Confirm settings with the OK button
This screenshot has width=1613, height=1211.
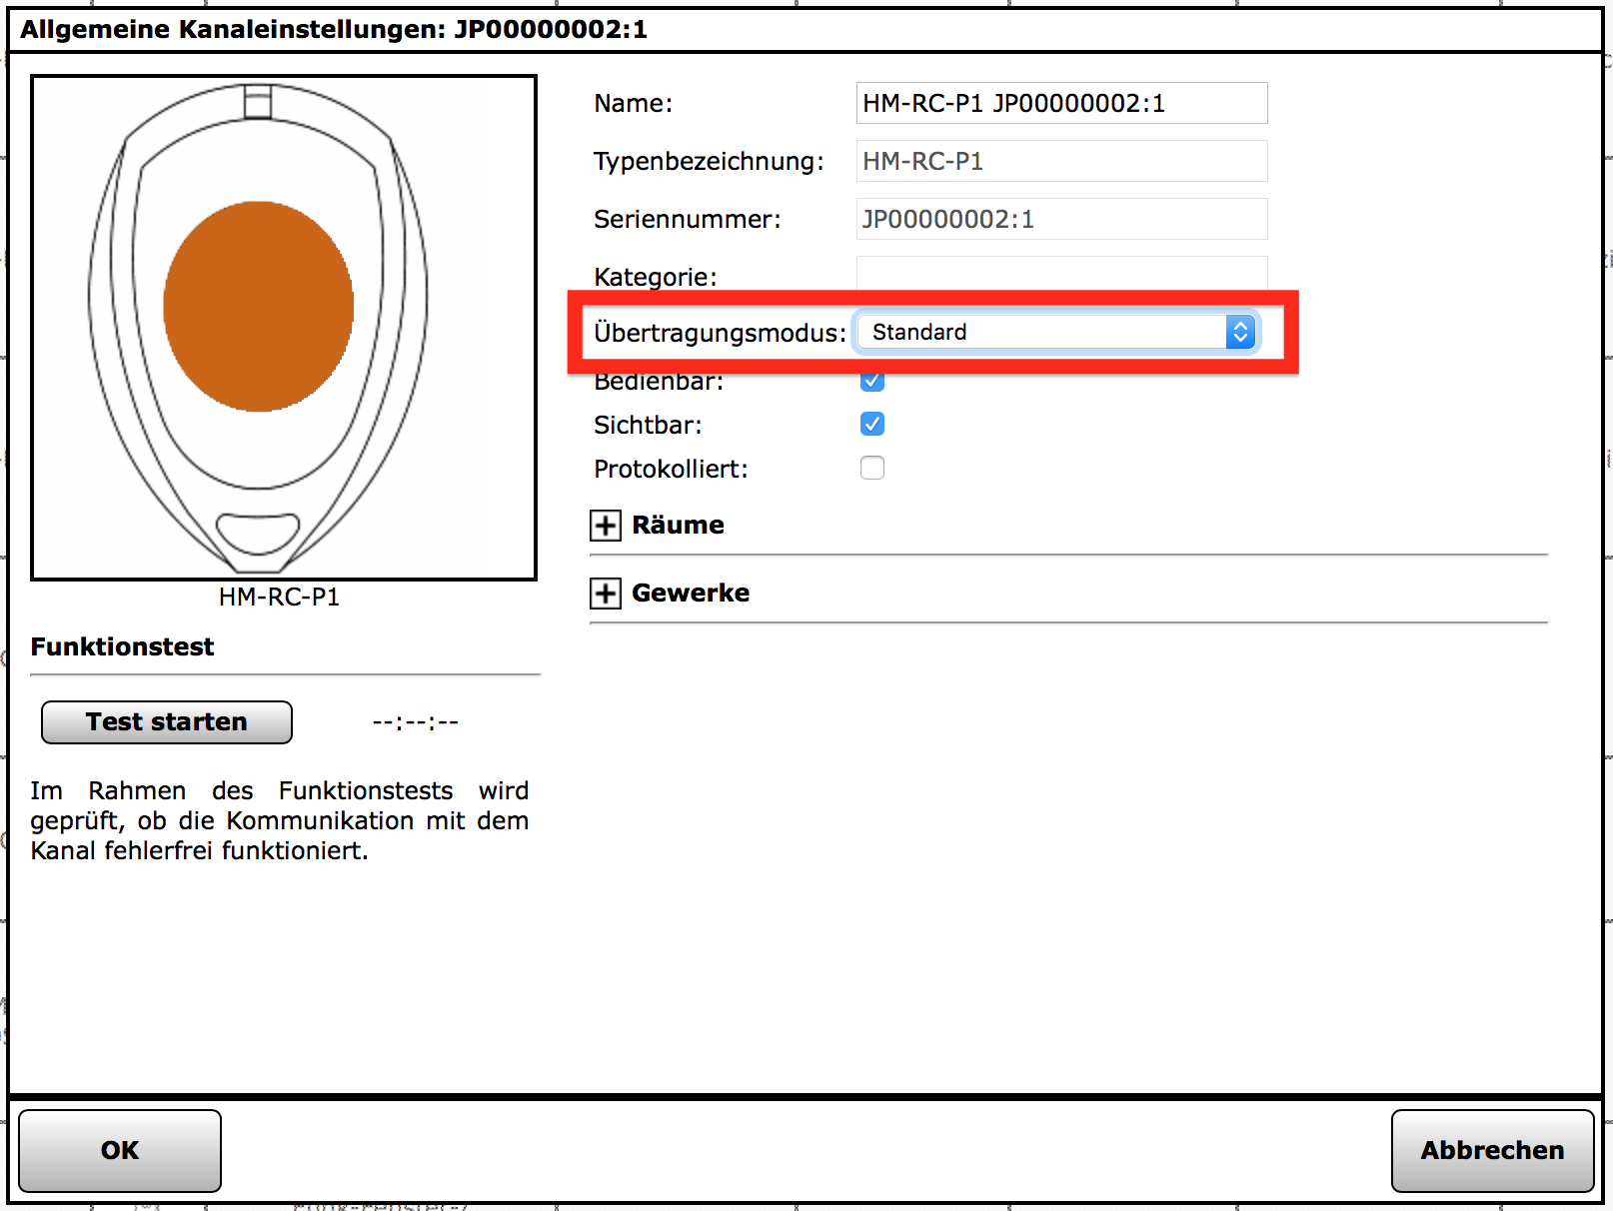click(120, 1151)
